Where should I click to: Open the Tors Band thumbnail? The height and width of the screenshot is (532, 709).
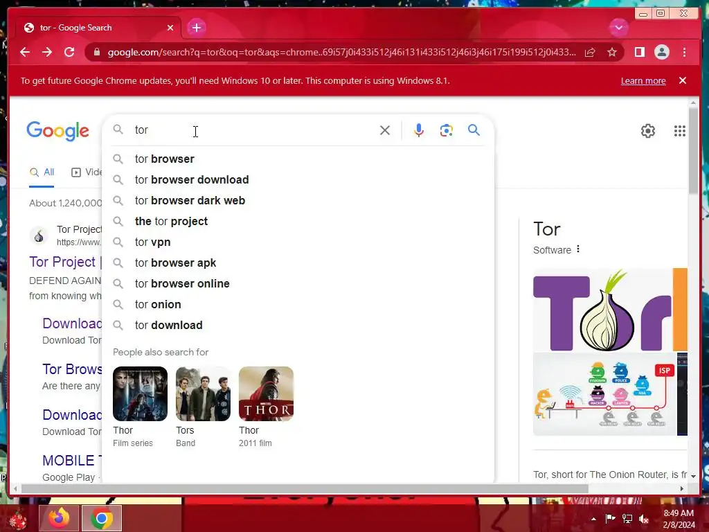pyautogui.click(x=203, y=394)
